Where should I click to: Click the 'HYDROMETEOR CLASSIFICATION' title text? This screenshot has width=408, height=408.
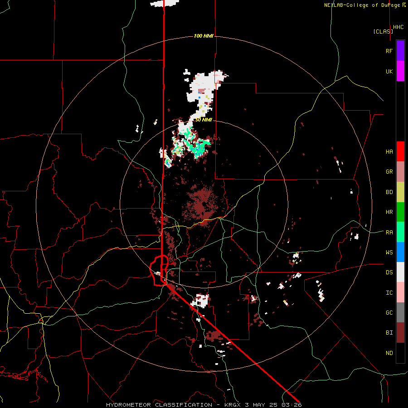click(x=159, y=405)
